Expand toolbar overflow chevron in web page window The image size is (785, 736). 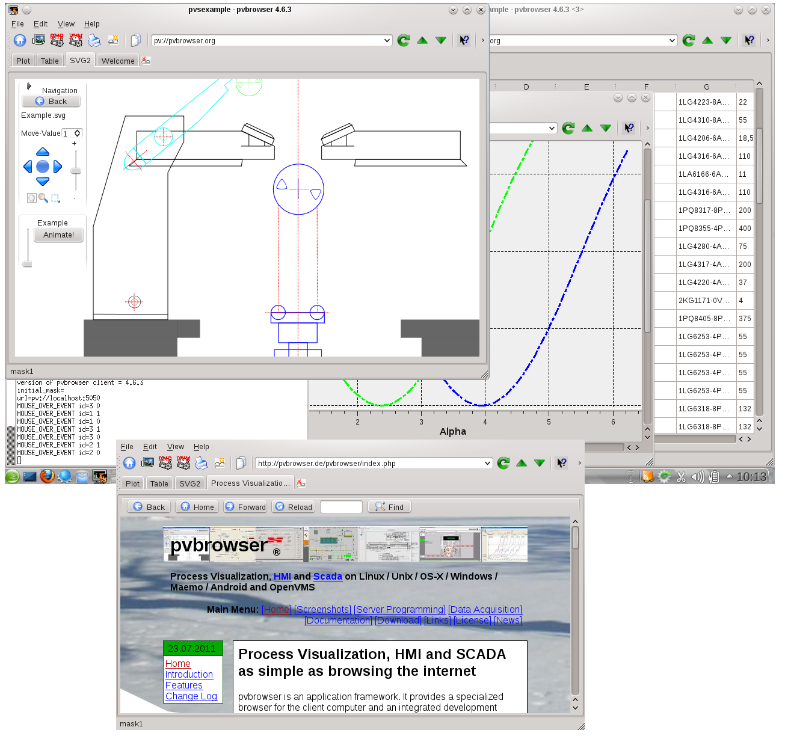coord(579,463)
